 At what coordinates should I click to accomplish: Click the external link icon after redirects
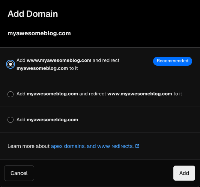point(137,146)
